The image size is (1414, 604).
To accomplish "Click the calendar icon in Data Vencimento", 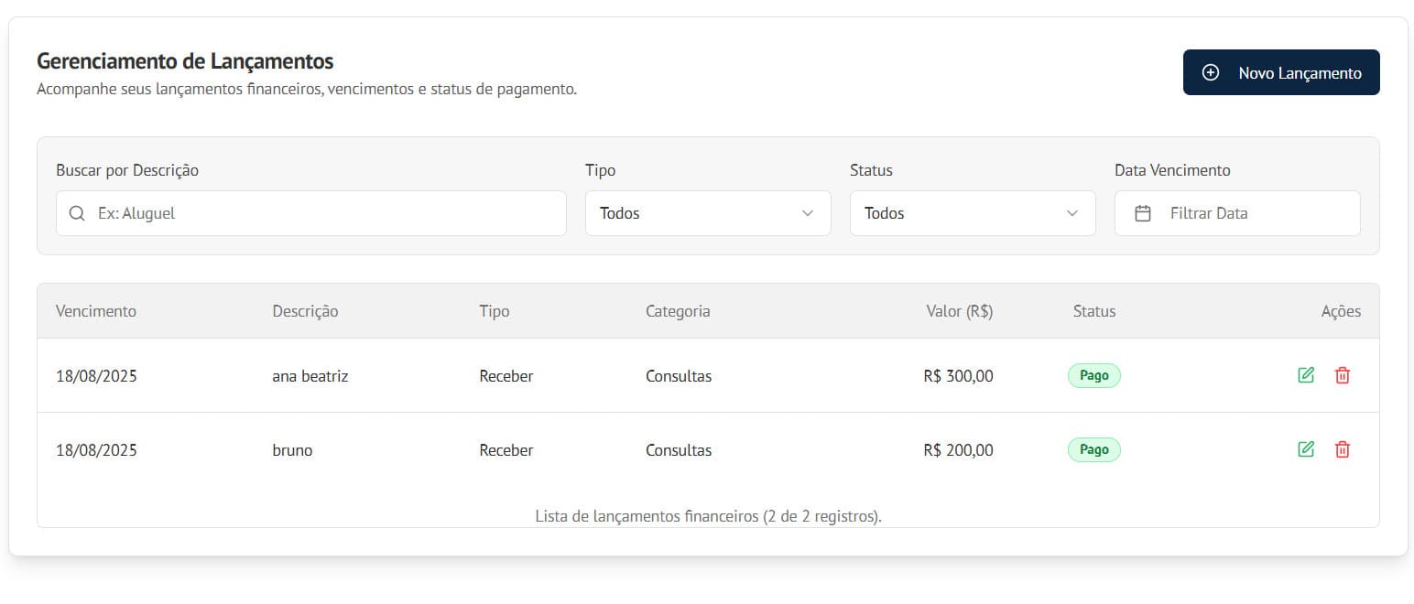I will coord(1143,213).
